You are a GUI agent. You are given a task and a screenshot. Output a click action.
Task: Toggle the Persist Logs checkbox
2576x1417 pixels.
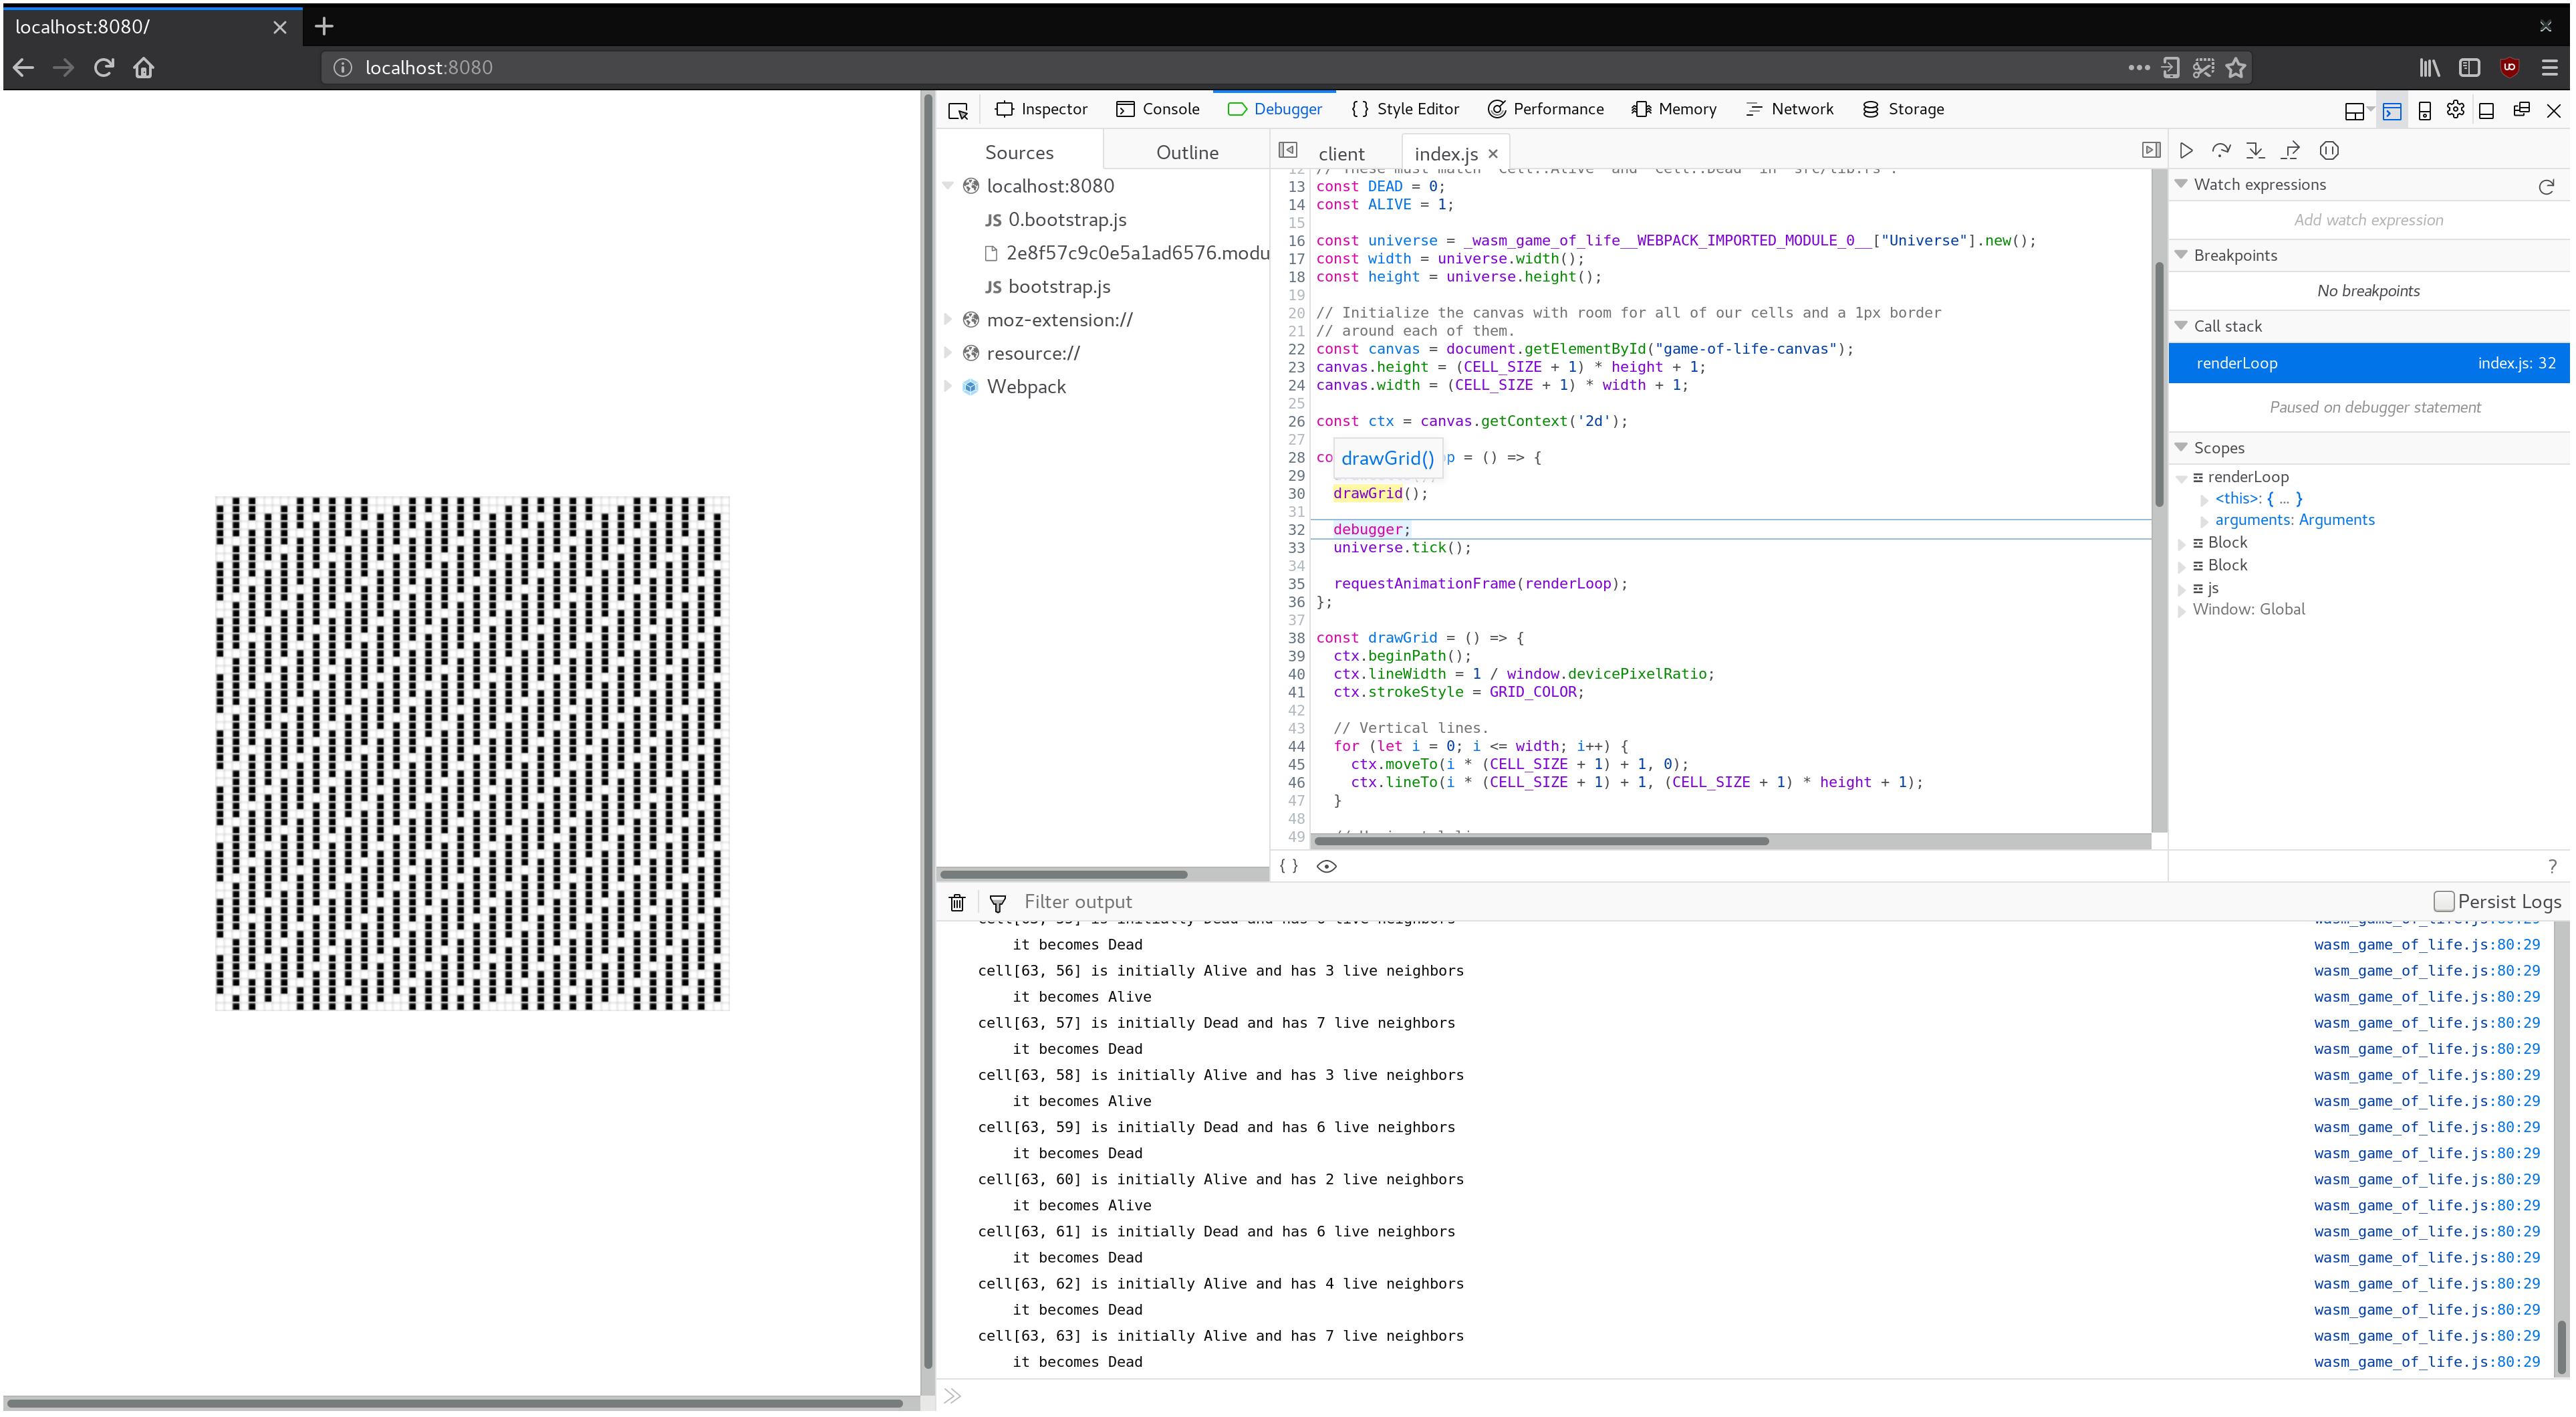pyautogui.click(x=2444, y=901)
